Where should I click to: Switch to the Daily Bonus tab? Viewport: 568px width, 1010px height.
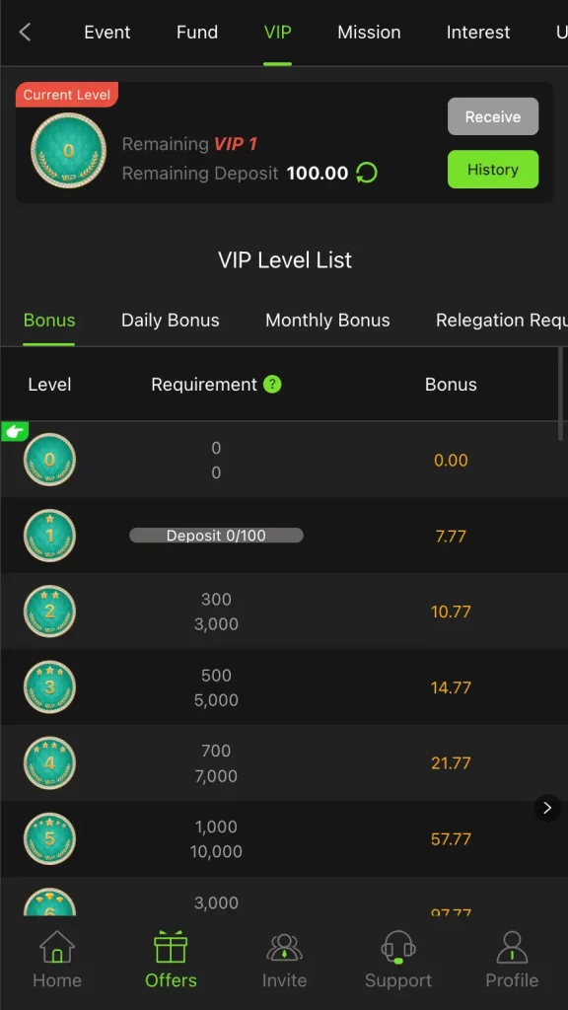tap(170, 320)
